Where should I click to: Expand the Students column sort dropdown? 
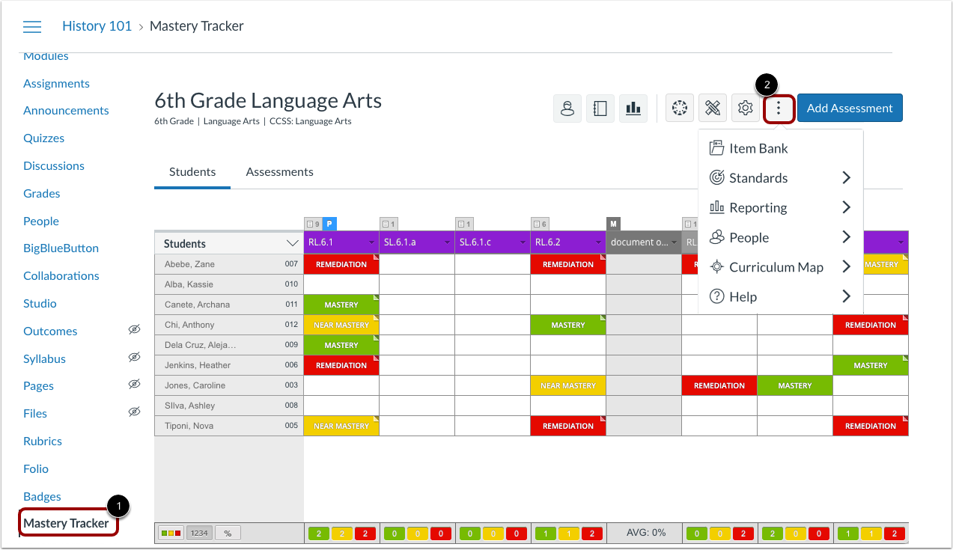pyautogui.click(x=293, y=243)
